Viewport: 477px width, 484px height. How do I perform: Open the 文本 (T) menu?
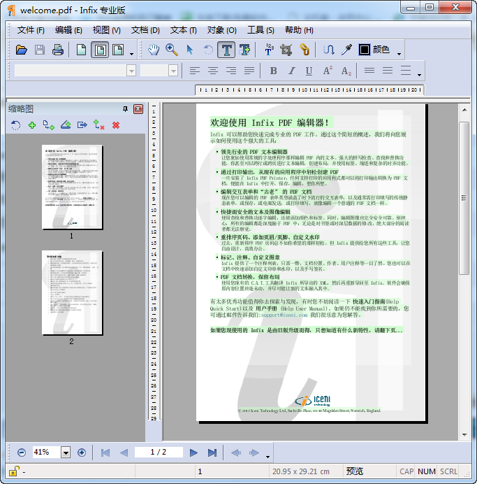[x=184, y=30]
